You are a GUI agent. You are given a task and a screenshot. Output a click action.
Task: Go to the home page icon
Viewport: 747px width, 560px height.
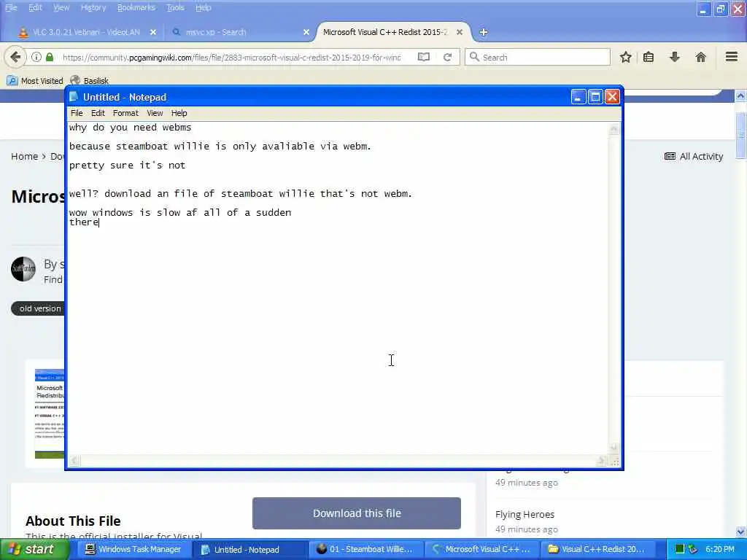tap(701, 57)
